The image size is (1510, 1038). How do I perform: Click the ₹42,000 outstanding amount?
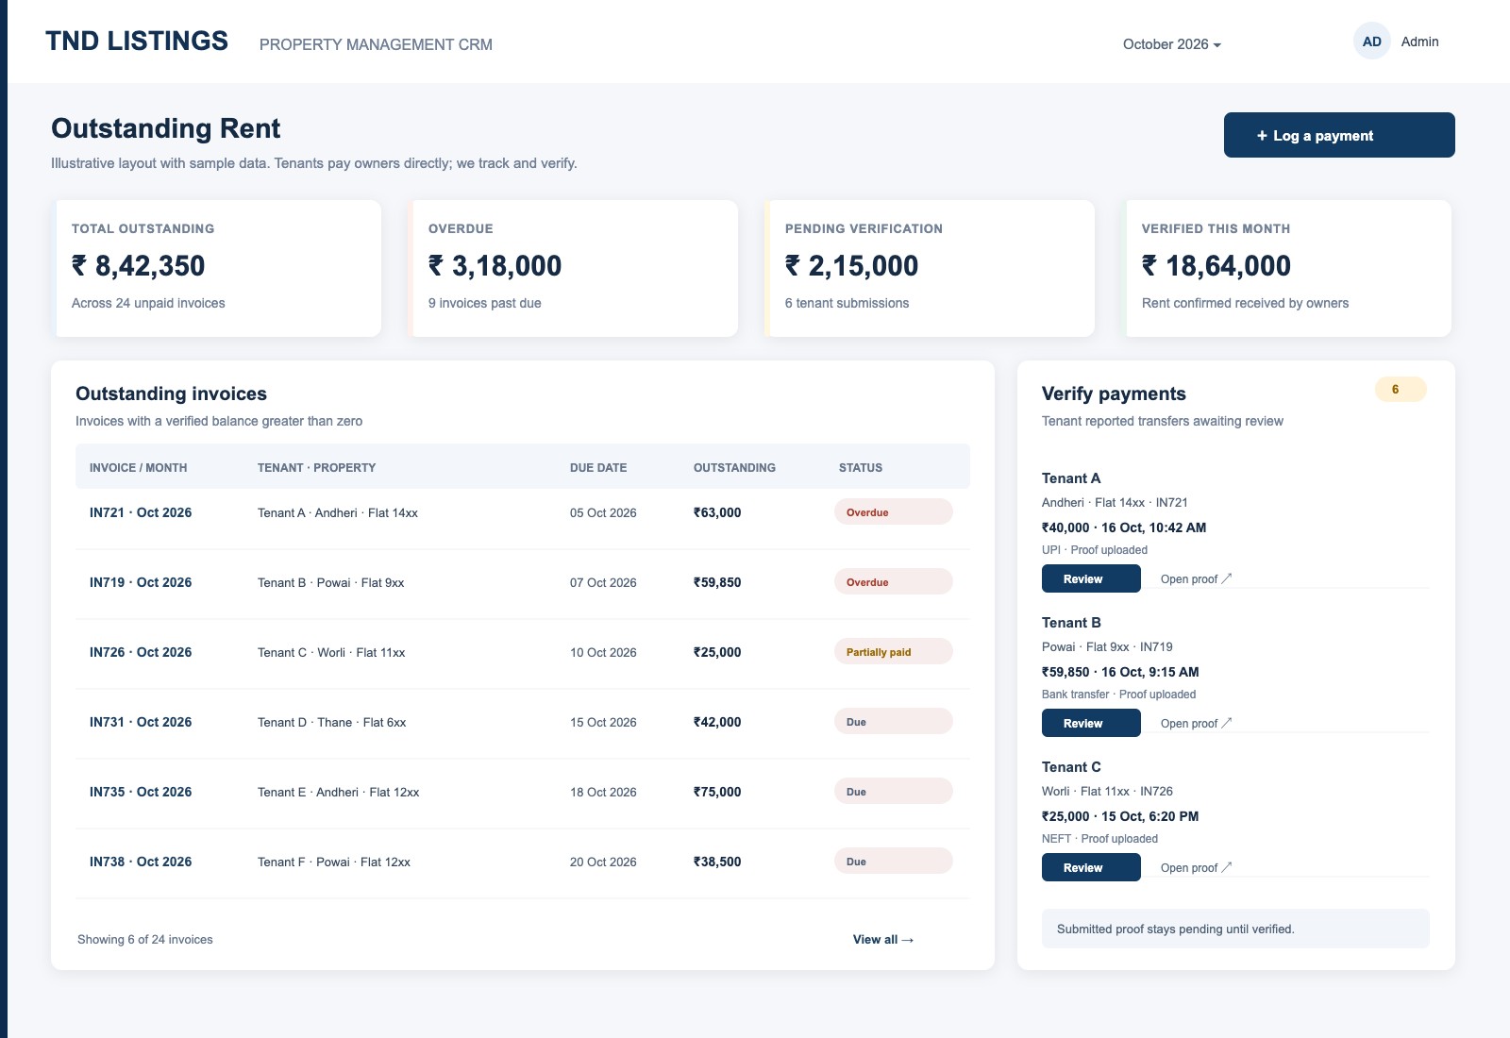(717, 722)
